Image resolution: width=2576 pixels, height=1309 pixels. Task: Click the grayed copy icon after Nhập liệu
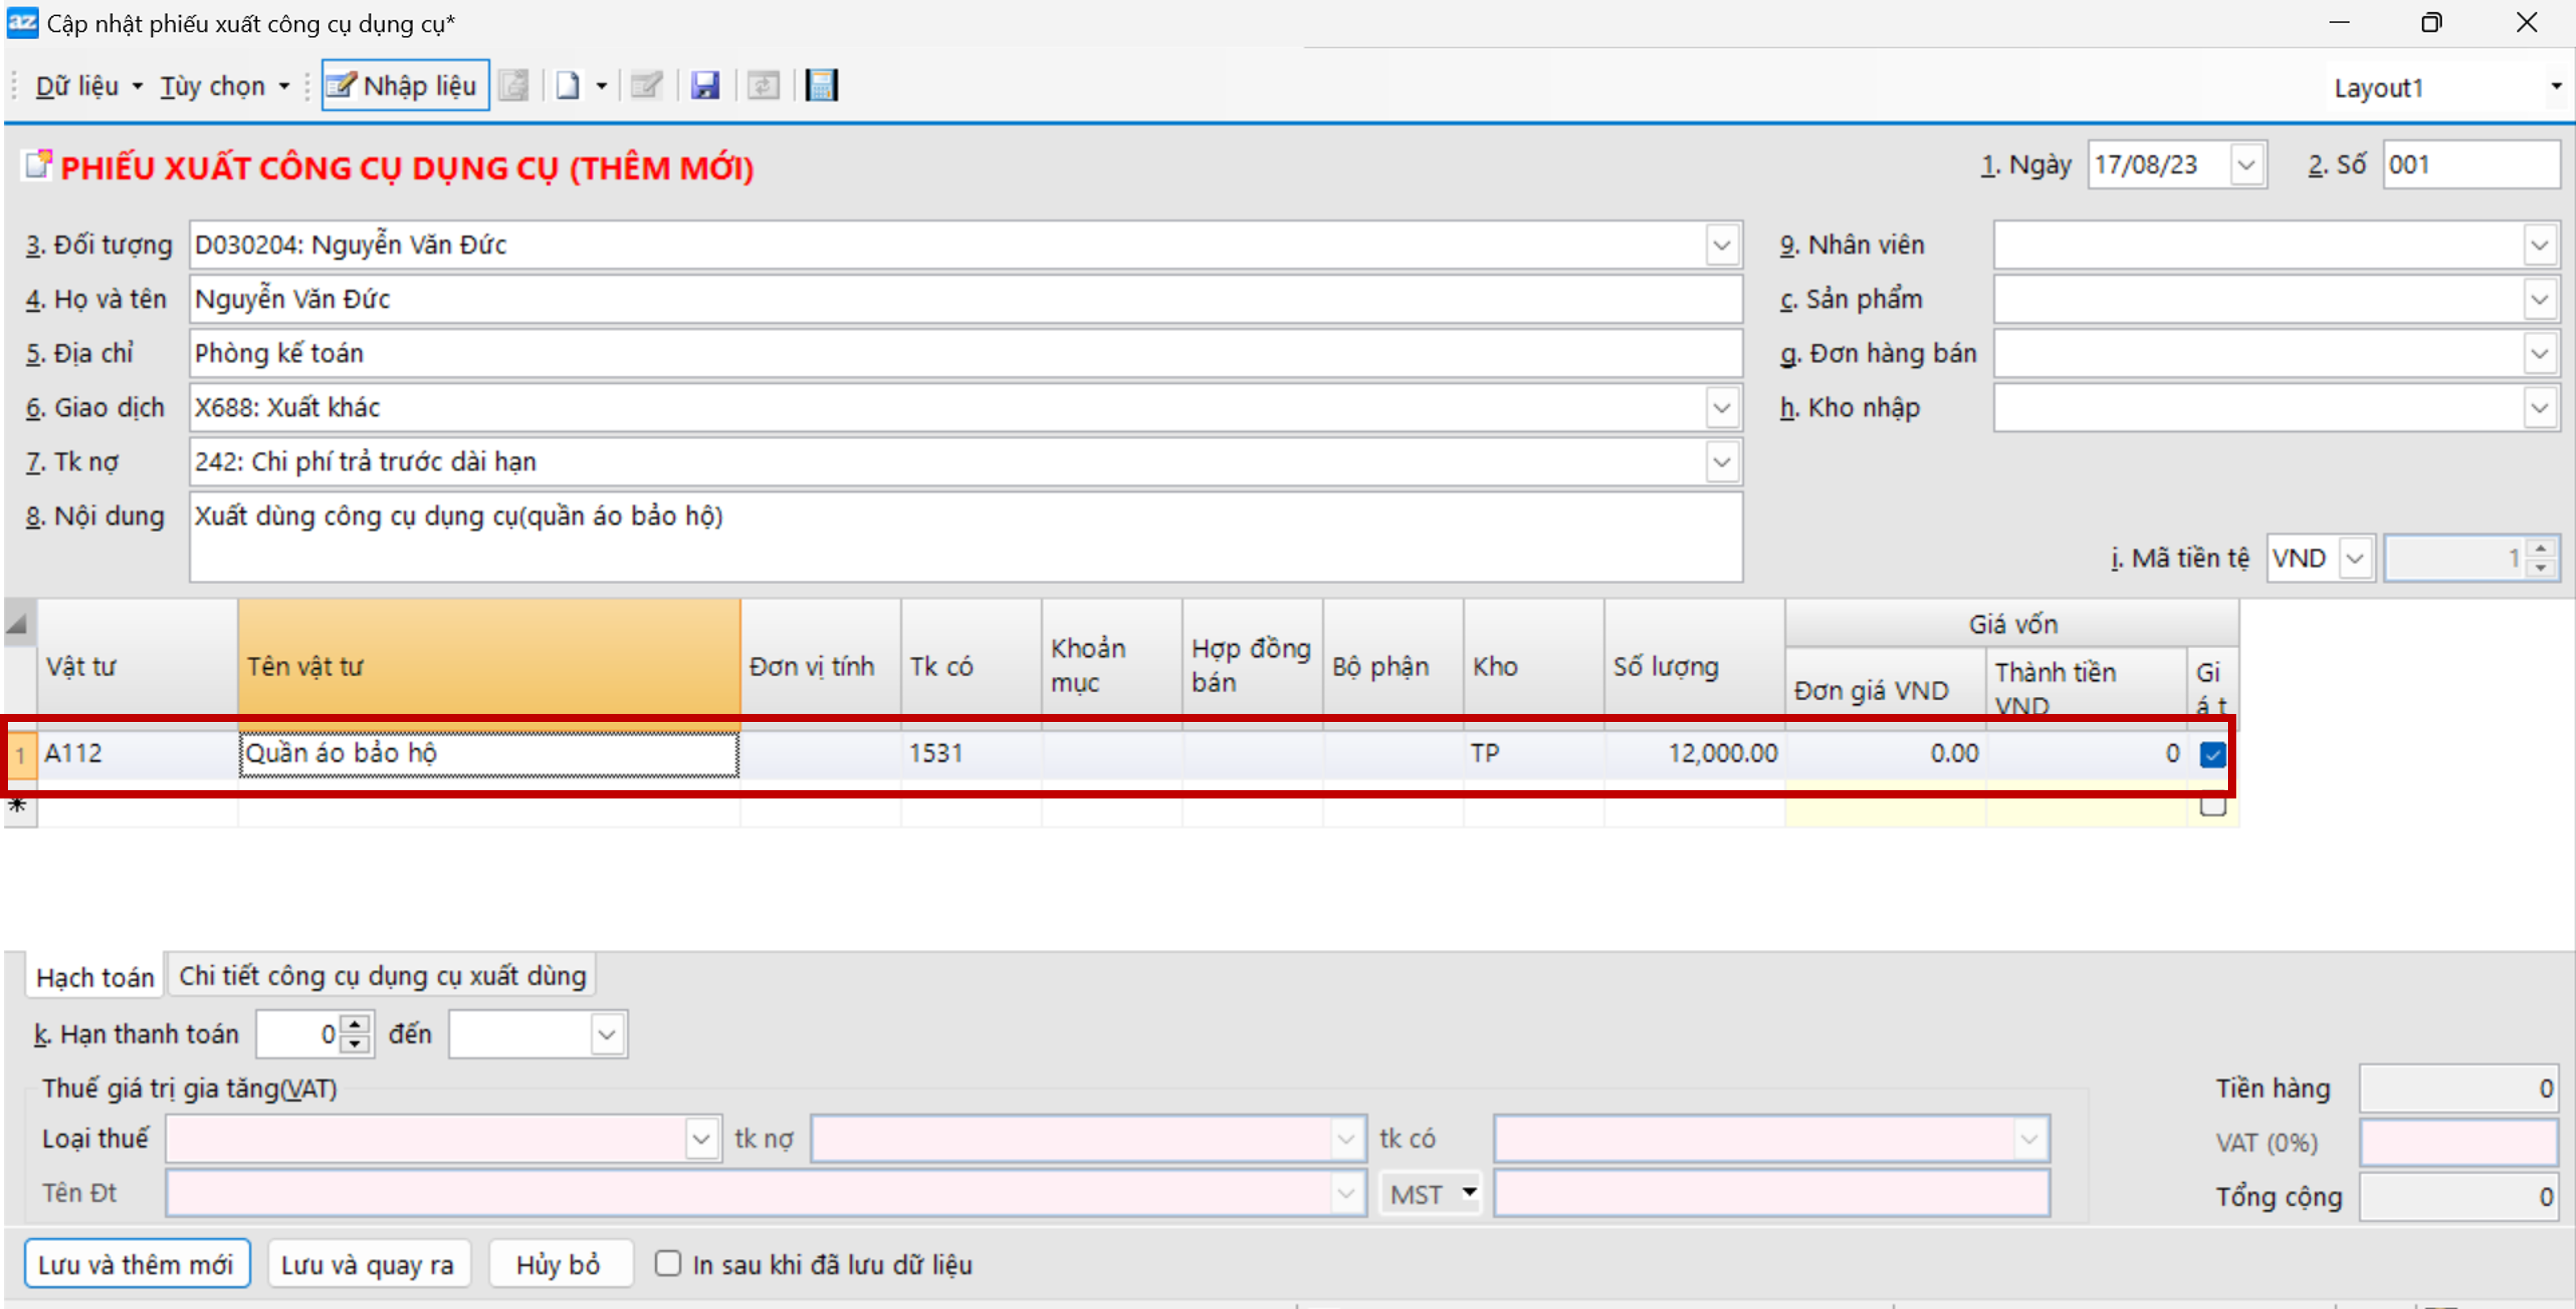pyautogui.click(x=514, y=86)
